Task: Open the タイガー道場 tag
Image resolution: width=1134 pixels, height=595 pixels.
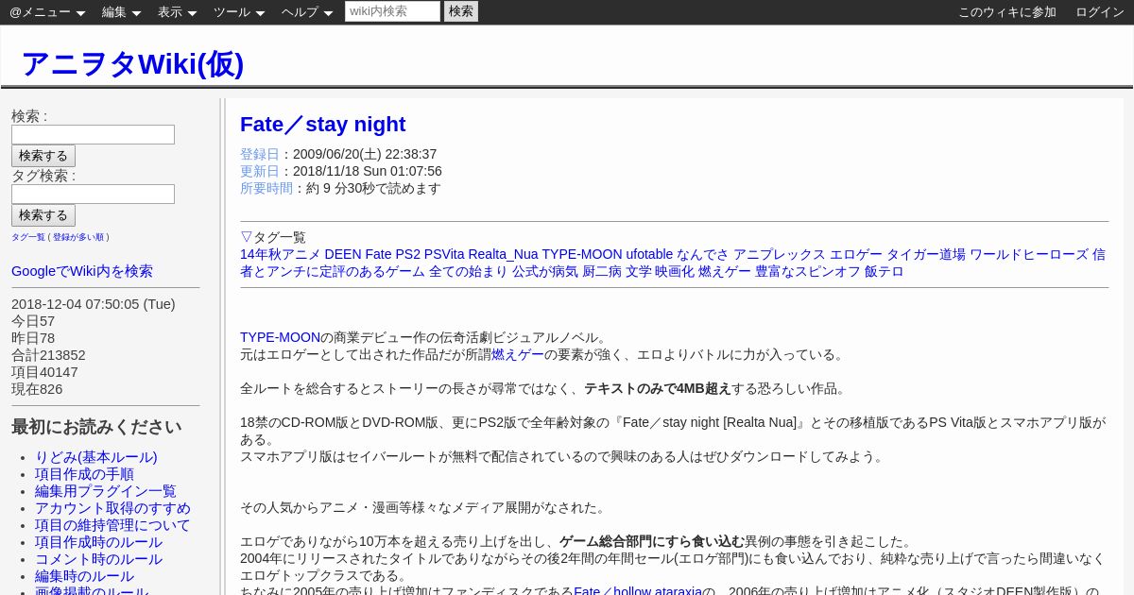Action: click(926, 254)
